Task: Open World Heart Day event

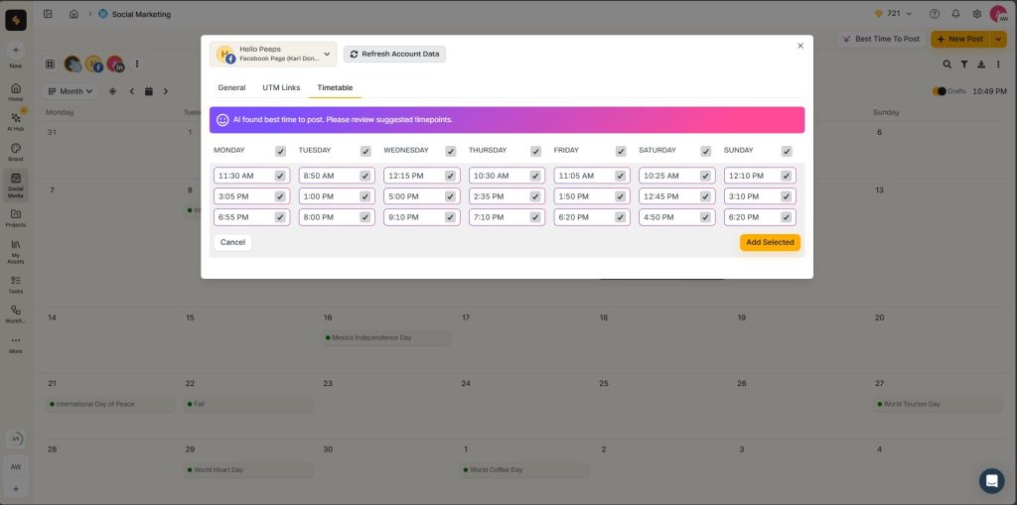Action: click(x=248, y=470)
